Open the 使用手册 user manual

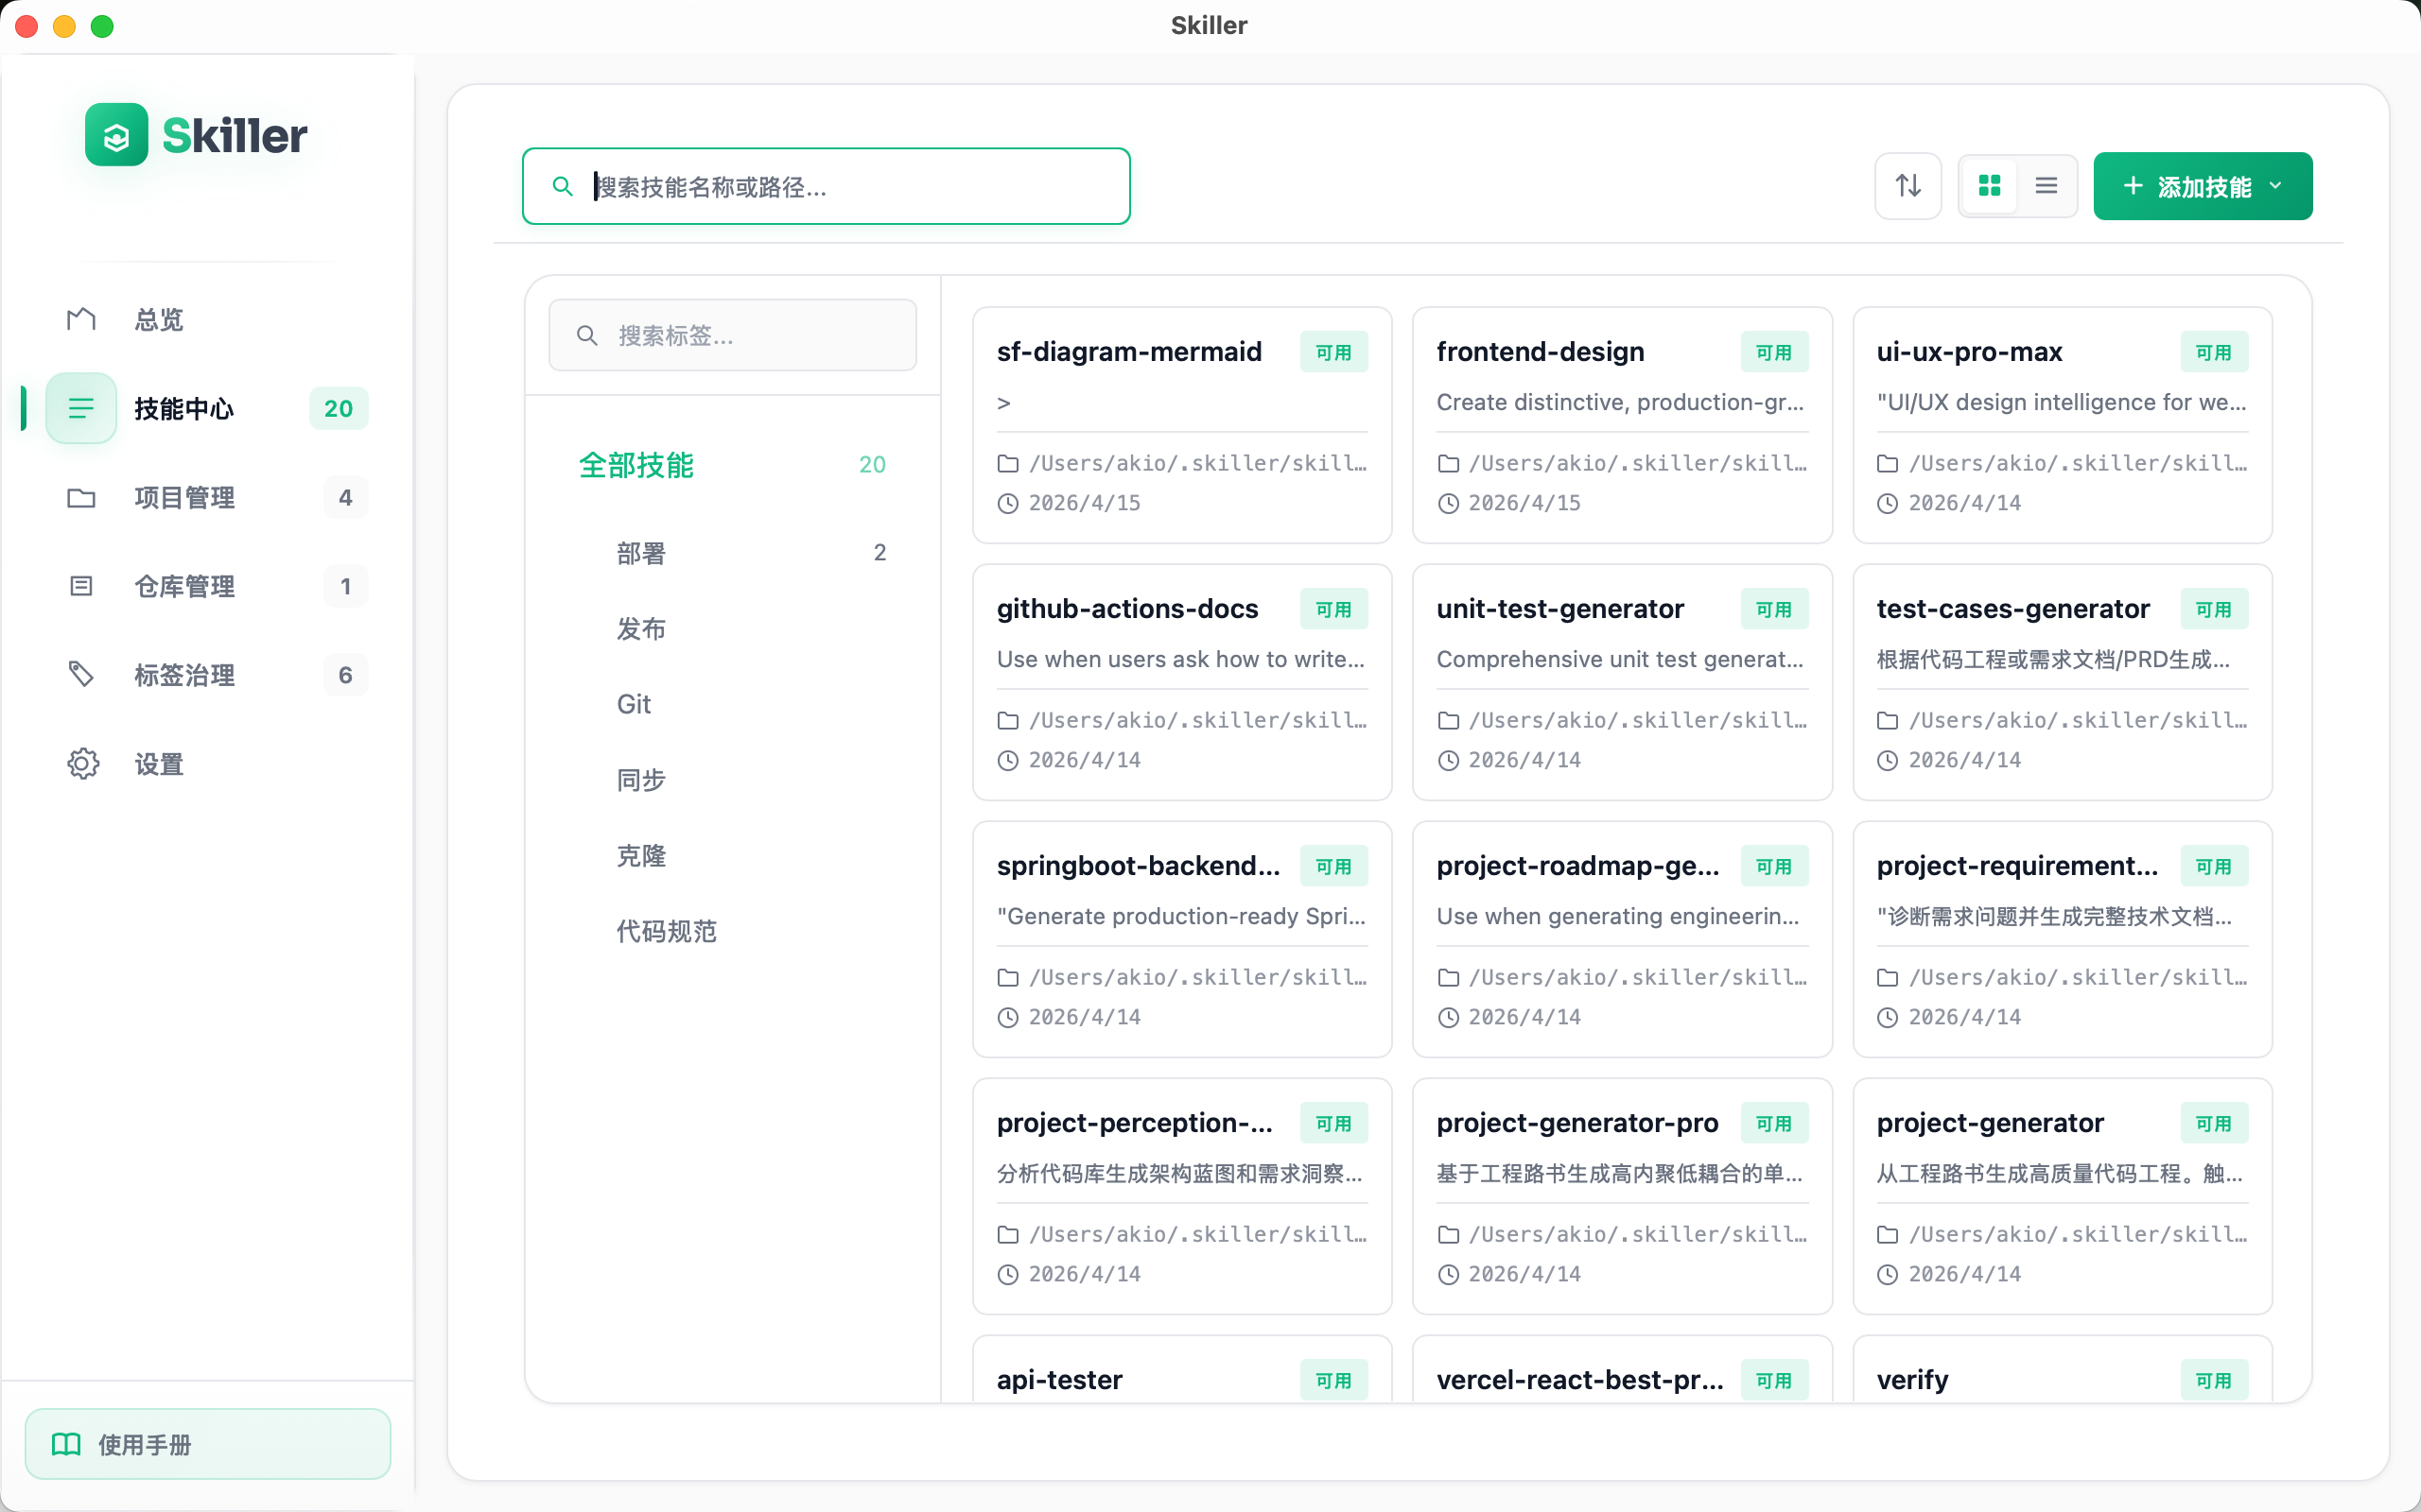point(207,1443)
